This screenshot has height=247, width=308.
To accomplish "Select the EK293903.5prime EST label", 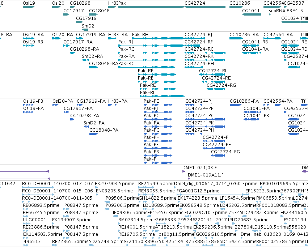I will coord(114,184).
